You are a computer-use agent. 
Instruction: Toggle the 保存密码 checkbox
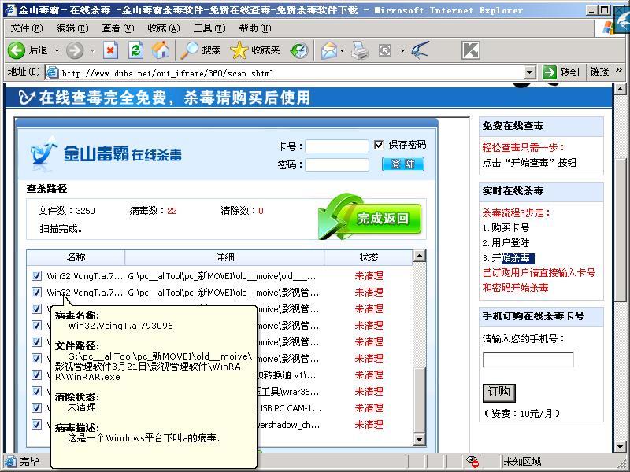pos(379,145)
